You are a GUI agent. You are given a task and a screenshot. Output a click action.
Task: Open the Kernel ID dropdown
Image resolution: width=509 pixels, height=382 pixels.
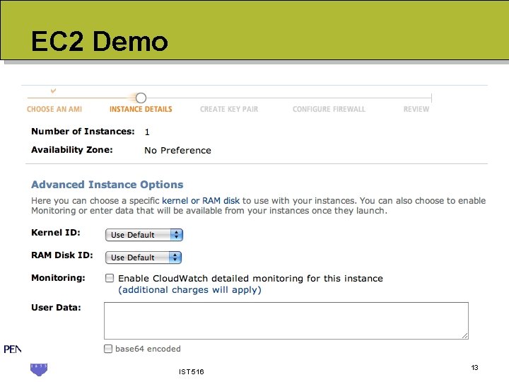(x=144, y=235)
